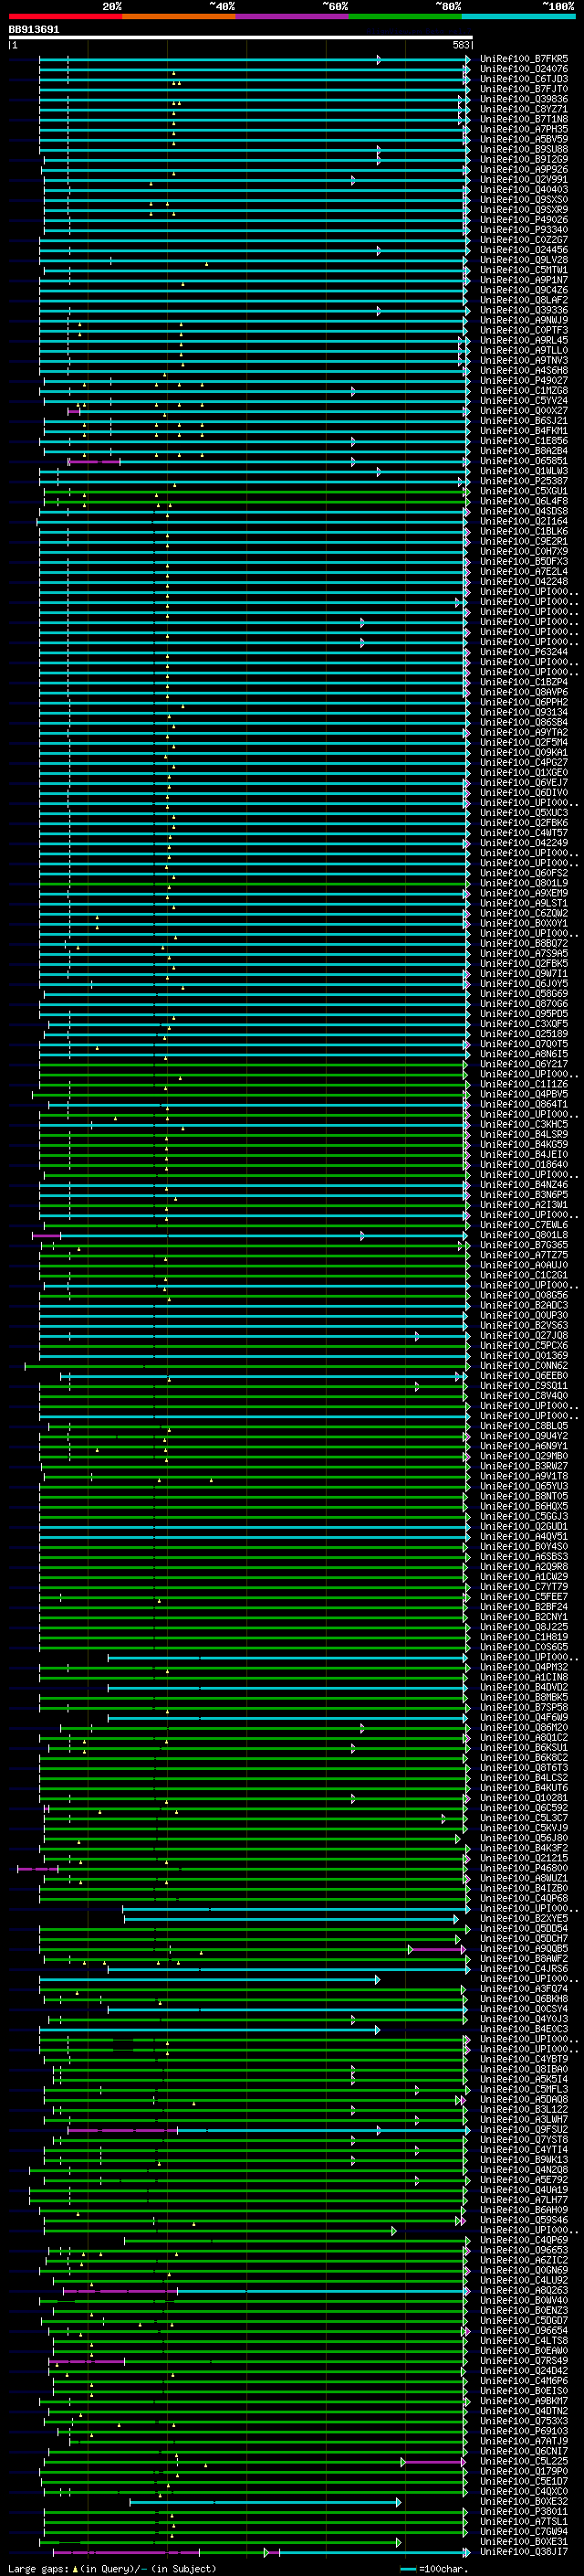Select hit UniRef100_Q8T6T3
Image resolution: width=584 pixels, height=2576 pixels.
[x=524, y=1767]
